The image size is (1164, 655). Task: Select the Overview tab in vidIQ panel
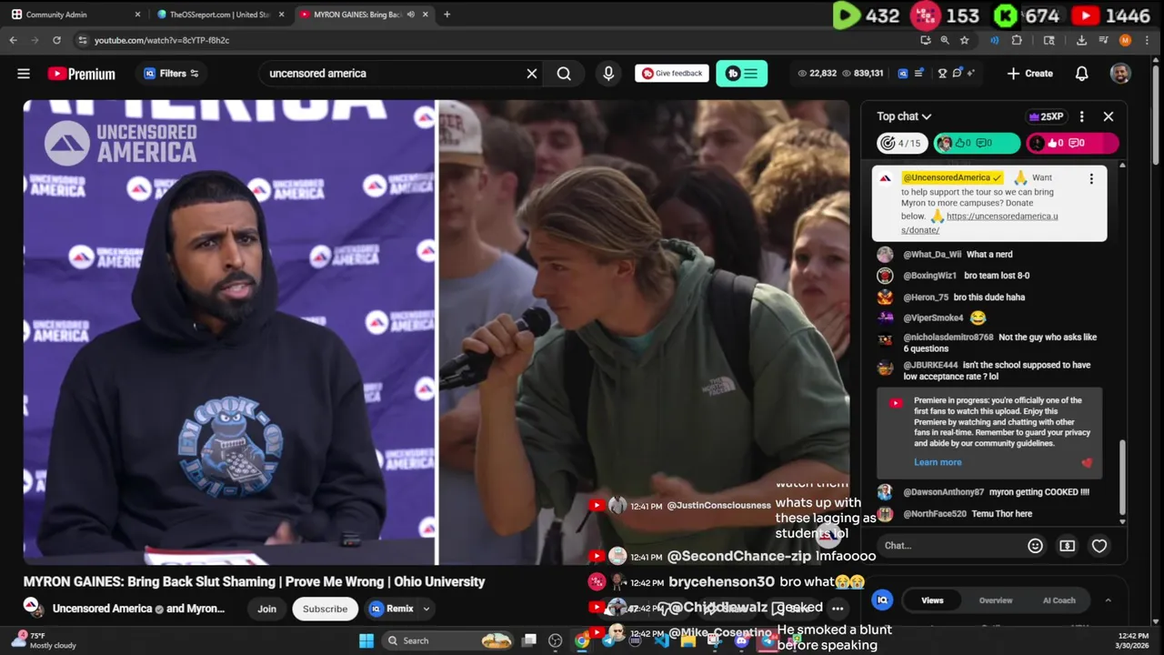(x=996, y=600)
